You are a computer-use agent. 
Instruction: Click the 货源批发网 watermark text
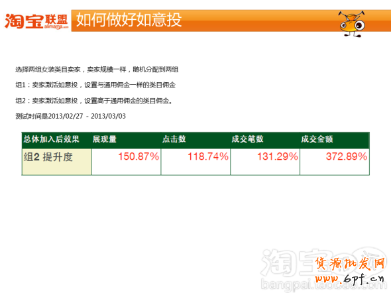click(351, 264)
